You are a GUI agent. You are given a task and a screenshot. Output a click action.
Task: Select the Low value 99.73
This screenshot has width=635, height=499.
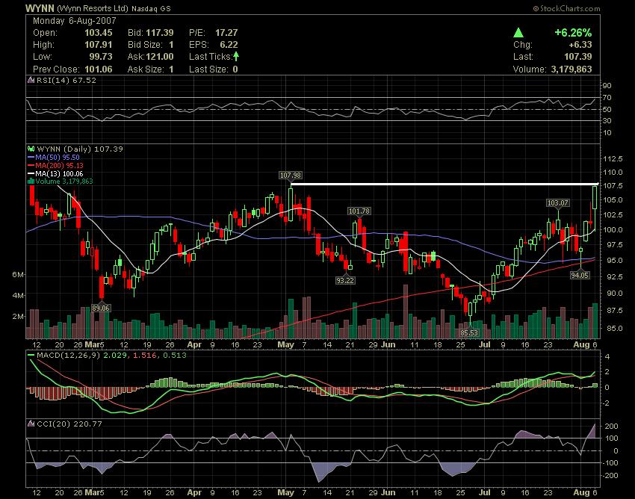[x=101, y=56]
